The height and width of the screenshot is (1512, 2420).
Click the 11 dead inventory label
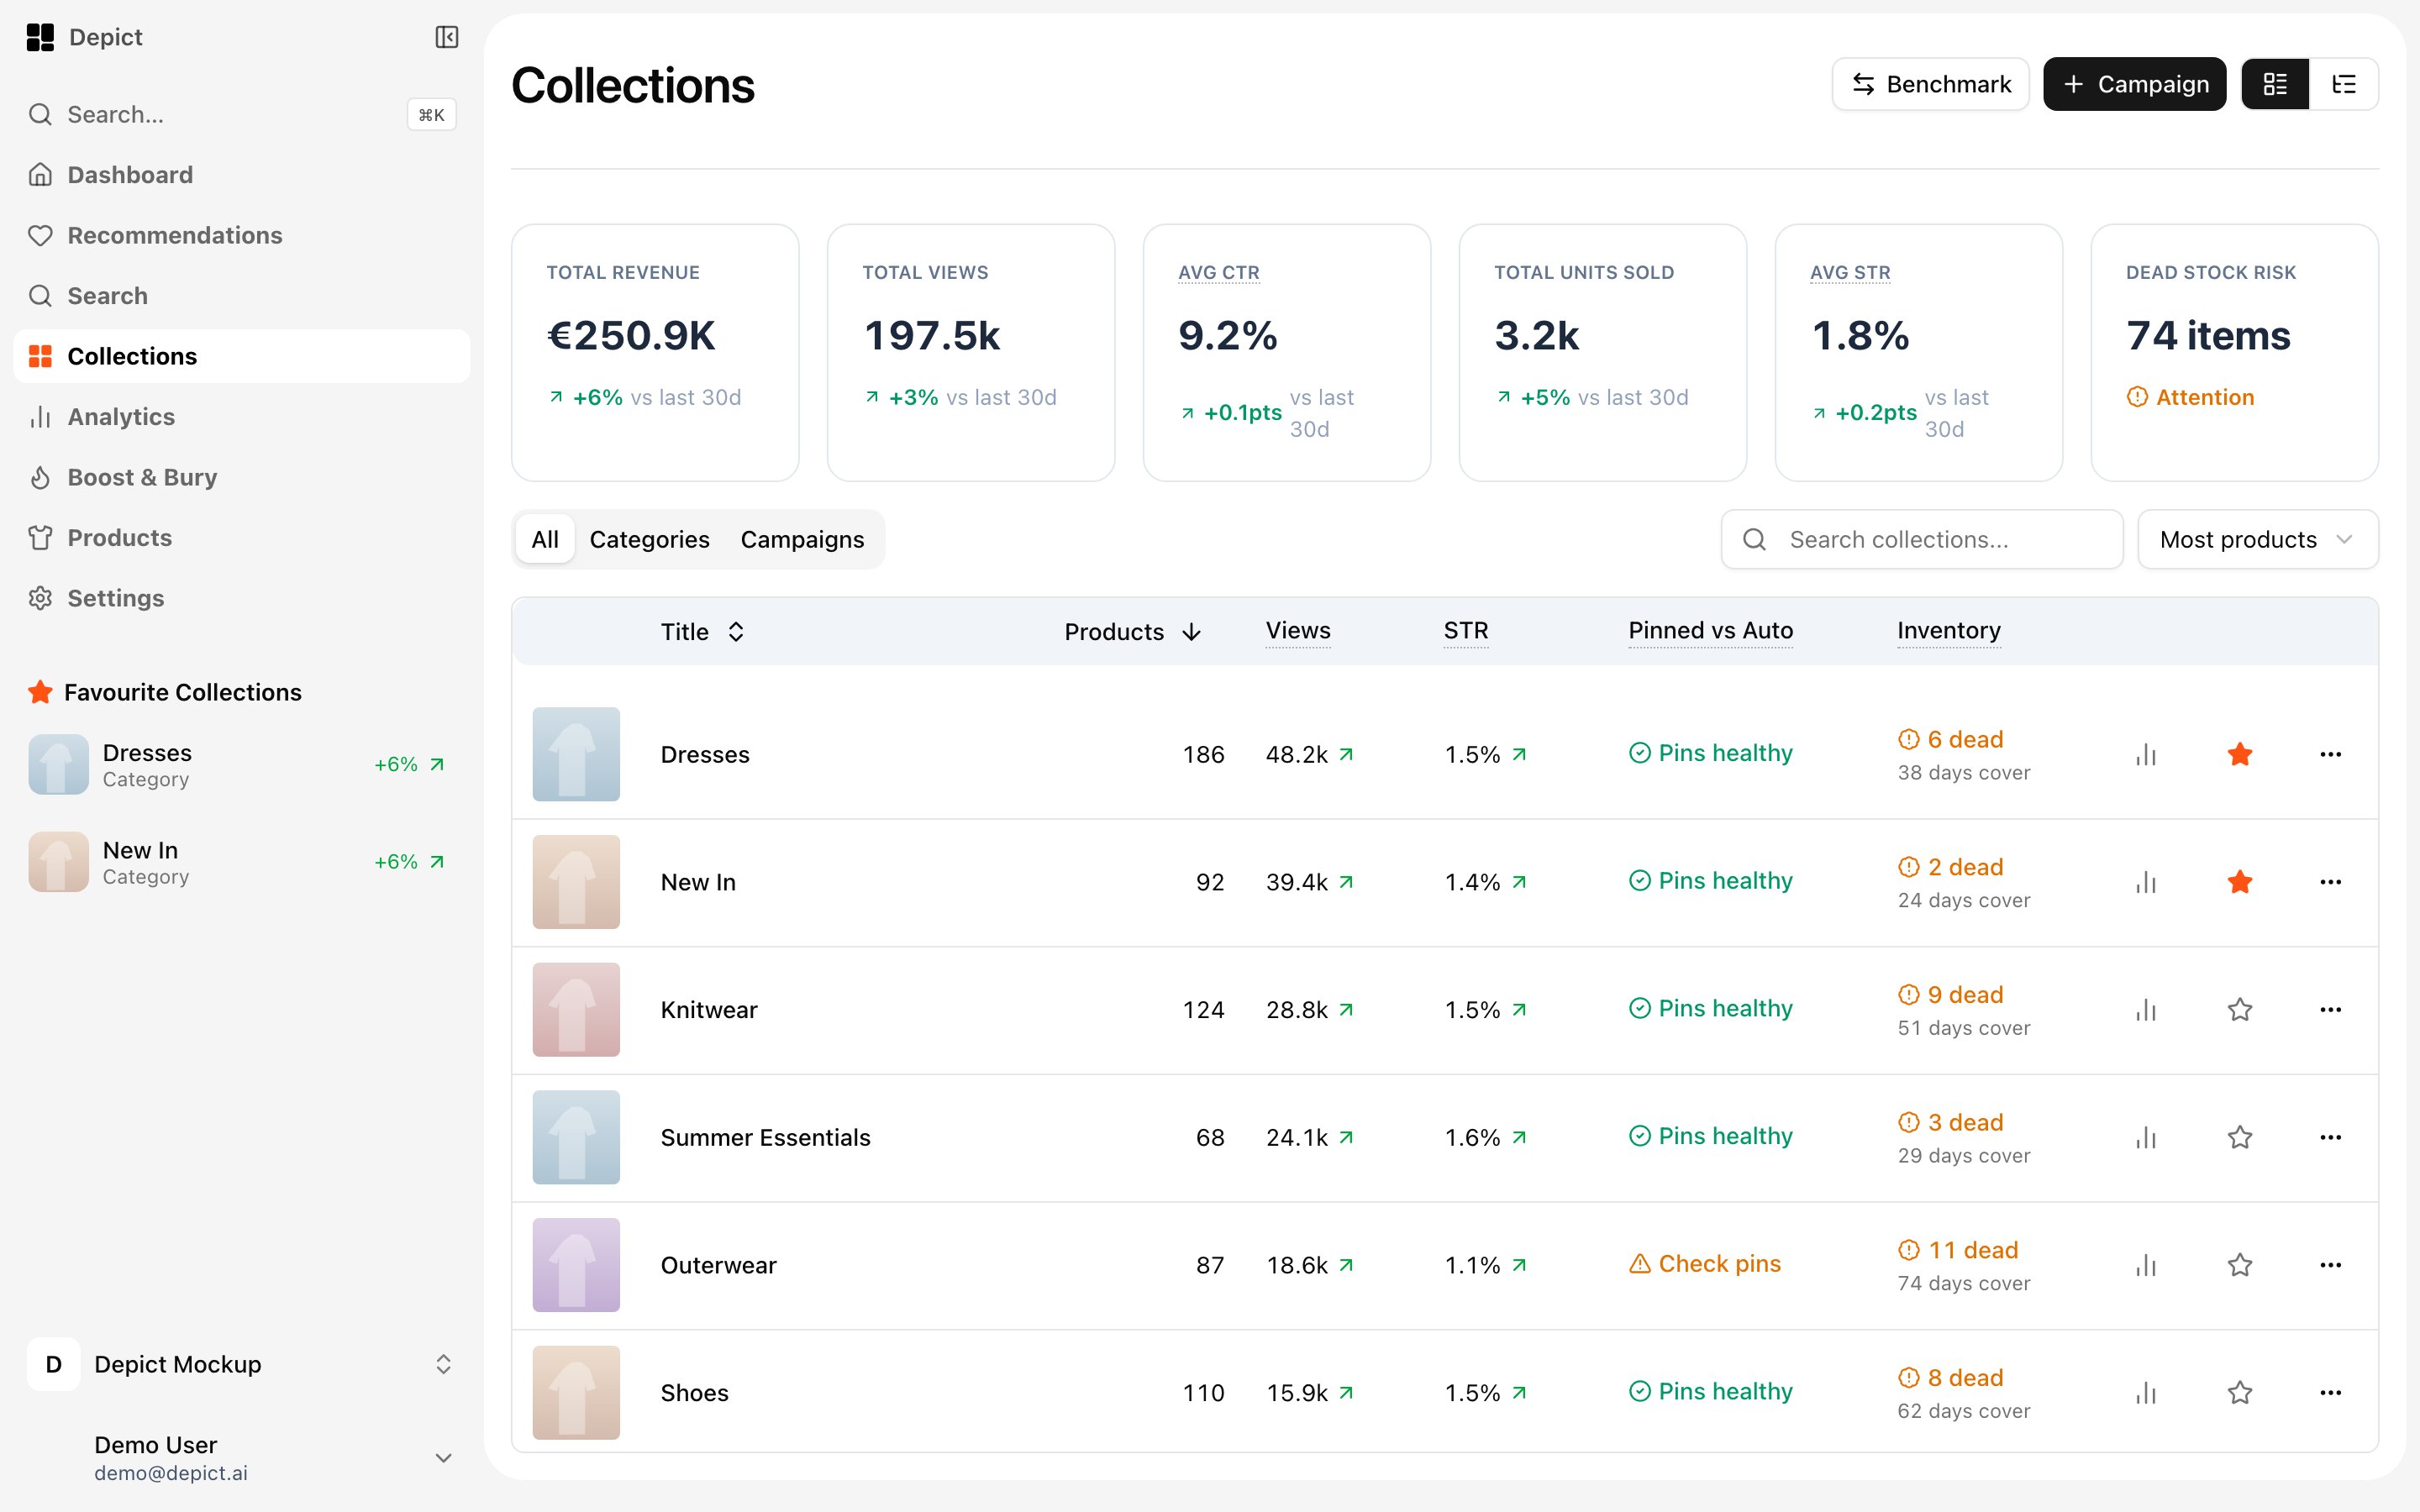click(x=1958, y=1250)
